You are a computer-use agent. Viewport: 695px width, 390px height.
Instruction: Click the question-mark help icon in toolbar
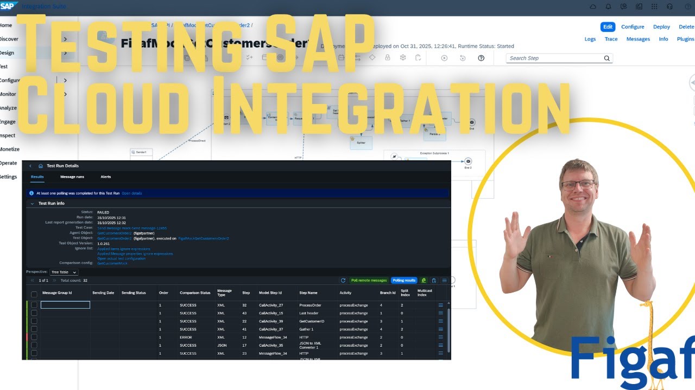481,58
